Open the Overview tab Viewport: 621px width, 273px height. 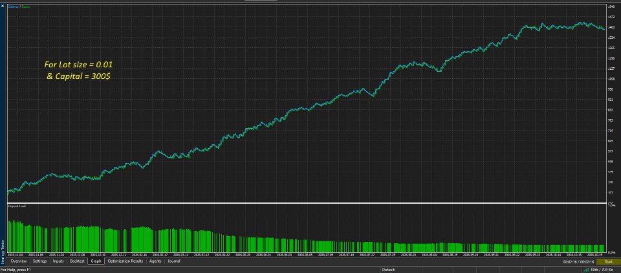pos(19,261)
